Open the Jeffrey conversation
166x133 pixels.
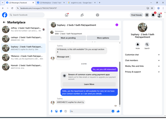pyautogui.click(x=23, y=30)
